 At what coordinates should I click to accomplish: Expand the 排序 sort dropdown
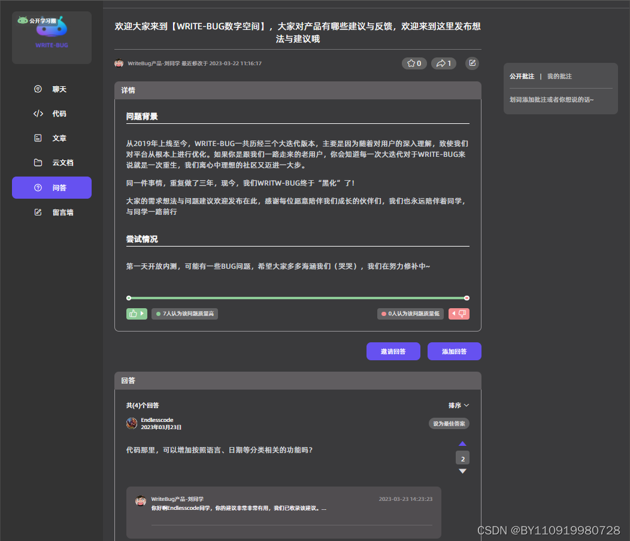459,405
